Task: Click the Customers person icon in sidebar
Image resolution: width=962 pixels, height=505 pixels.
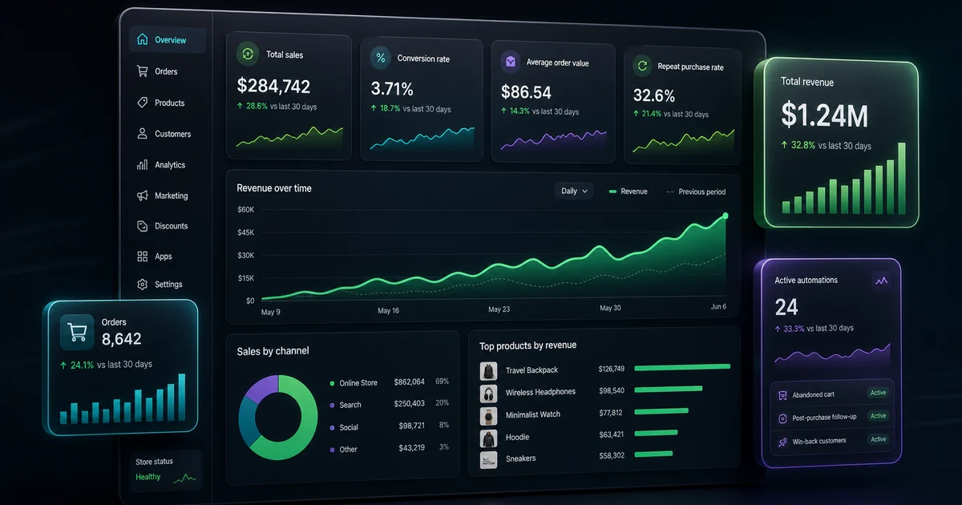Action: (x=142, y=134)
